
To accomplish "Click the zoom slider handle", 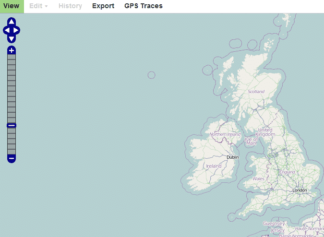I will click(12, 125).
